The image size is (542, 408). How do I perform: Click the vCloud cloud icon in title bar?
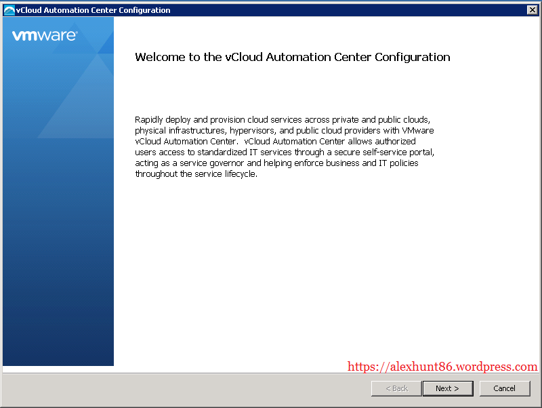tap(9, 10)
